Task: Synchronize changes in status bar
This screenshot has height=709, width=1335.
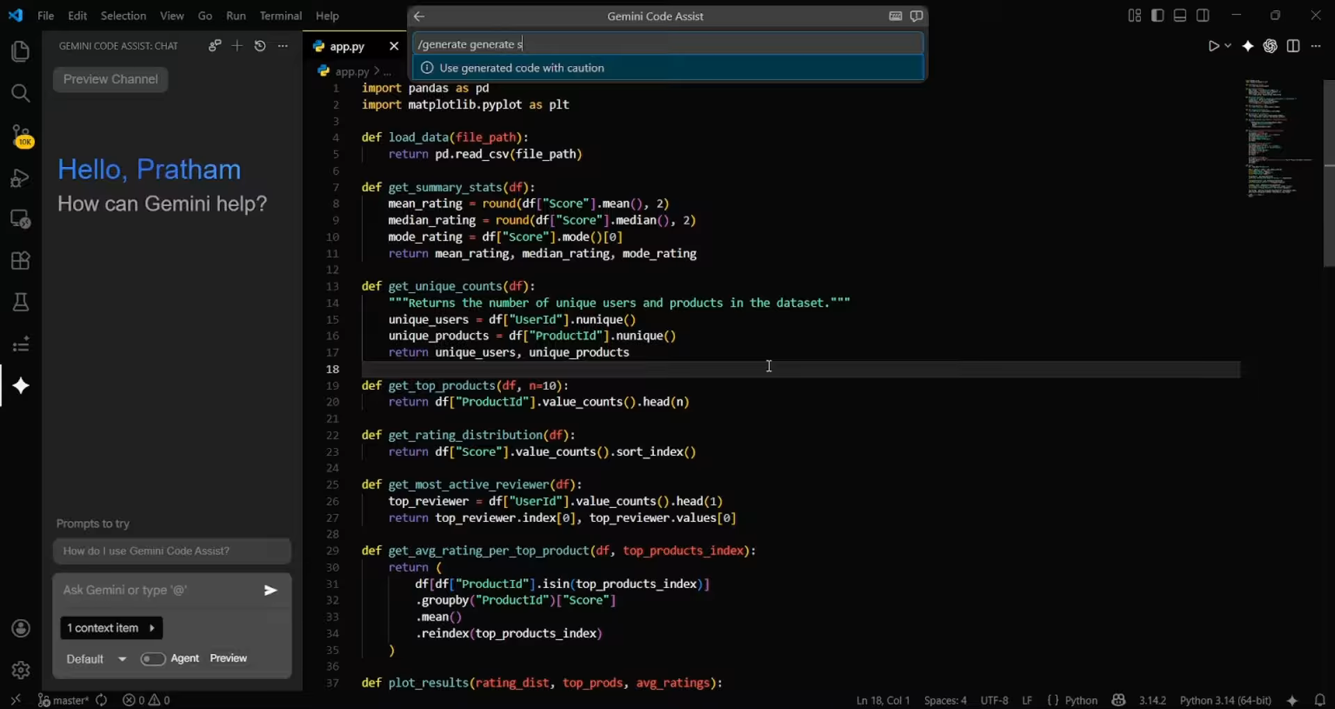Action: tap(102, 701)
